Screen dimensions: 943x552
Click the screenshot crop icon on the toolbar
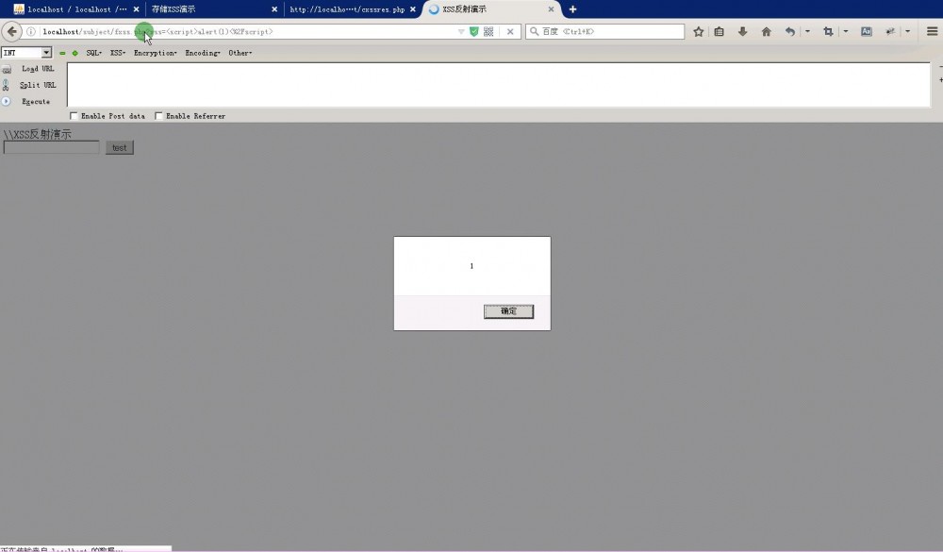[829, 31]
